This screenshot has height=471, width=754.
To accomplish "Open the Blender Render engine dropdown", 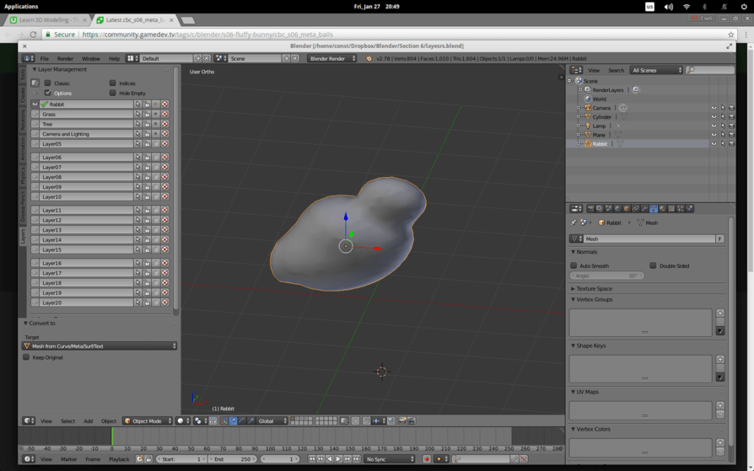I will (x=331, y=59).
